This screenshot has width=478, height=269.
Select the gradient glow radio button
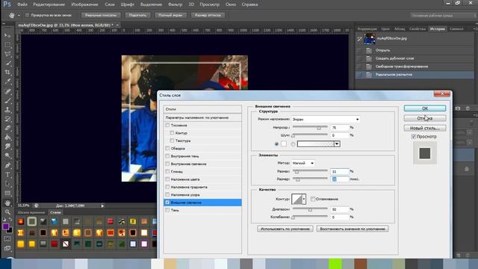(294, 144)
